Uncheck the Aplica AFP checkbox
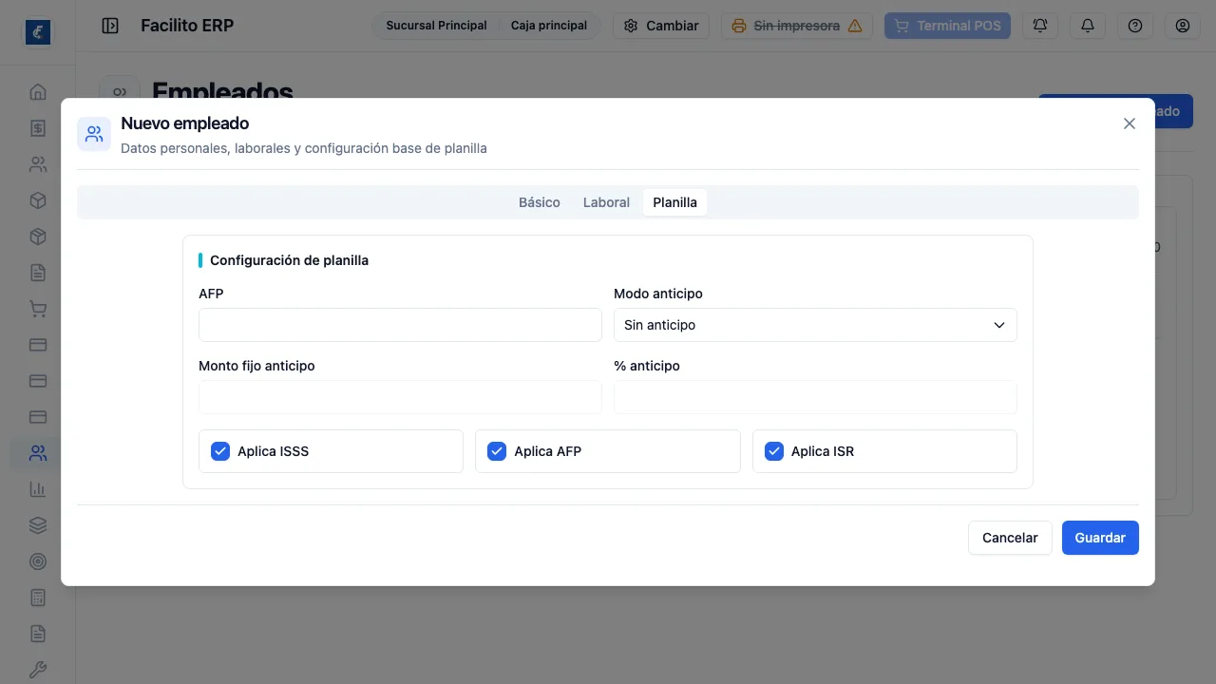1216x684 pixels. coord(497,451)
